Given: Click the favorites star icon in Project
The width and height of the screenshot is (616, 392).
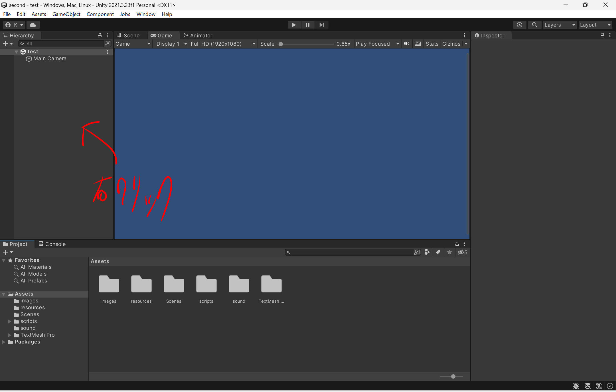Looking at the screenshot, I should (x=449, y=252).
